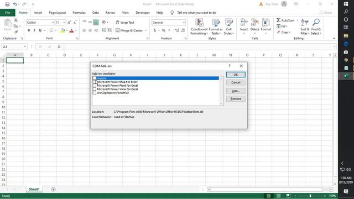The height and width of the screenshot is (199, 354).
Task: Expand the font name Calibri dropdown
Action: 53,22
